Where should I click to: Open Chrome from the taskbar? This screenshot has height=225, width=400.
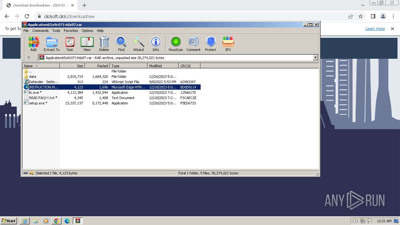coord(56,221)
